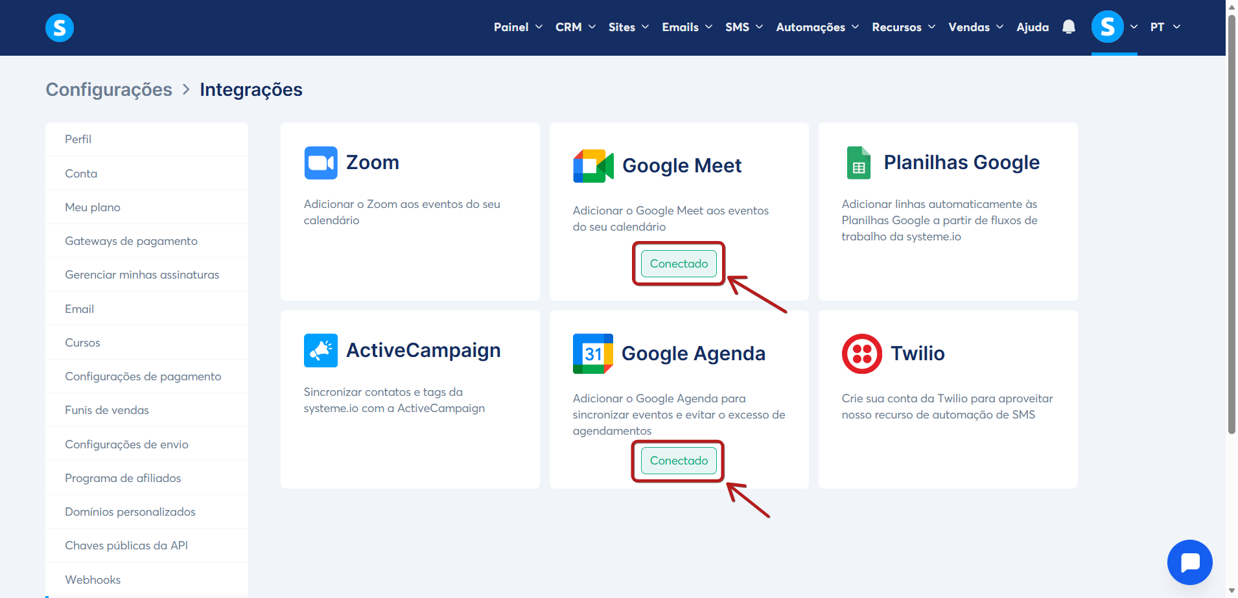Select Gerenciar minhas assinaturas

click(x=146, y=275)
